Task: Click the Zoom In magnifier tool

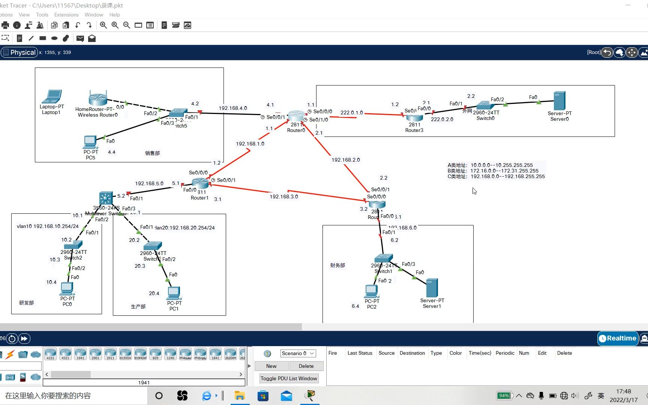Action: pyautogui.click(x=103, y=25)
